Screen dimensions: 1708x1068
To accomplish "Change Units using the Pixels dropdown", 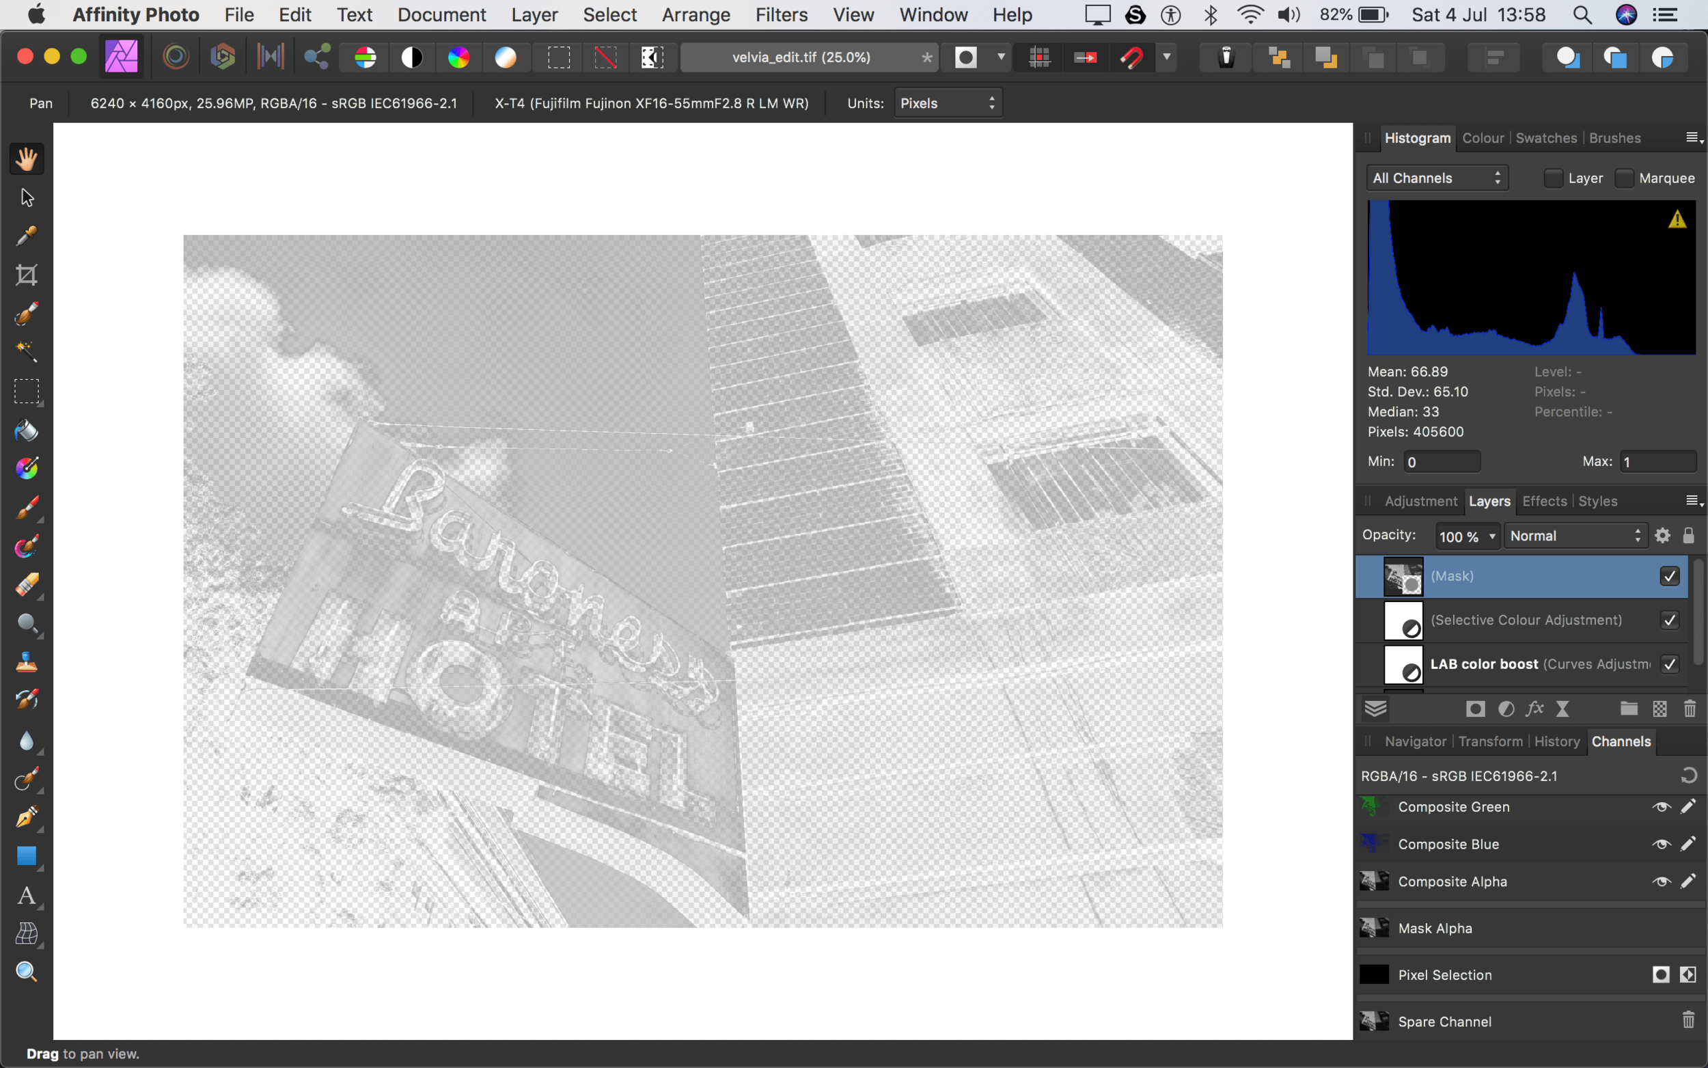I will pos(947,102).
